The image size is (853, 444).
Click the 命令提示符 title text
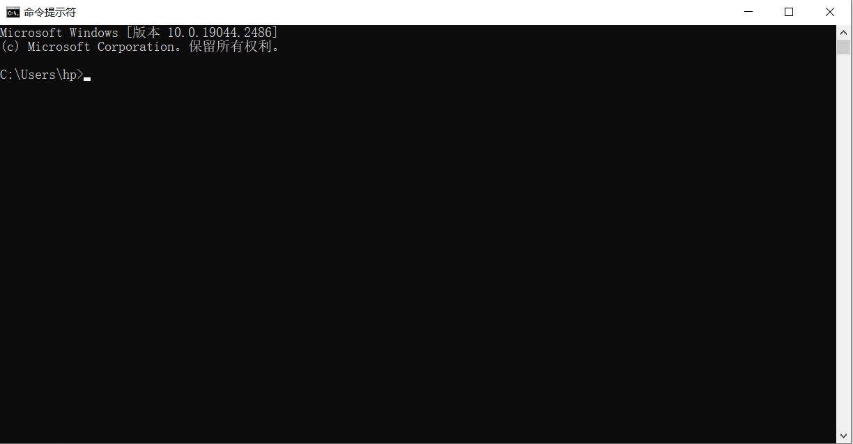(x=49, y=13)
